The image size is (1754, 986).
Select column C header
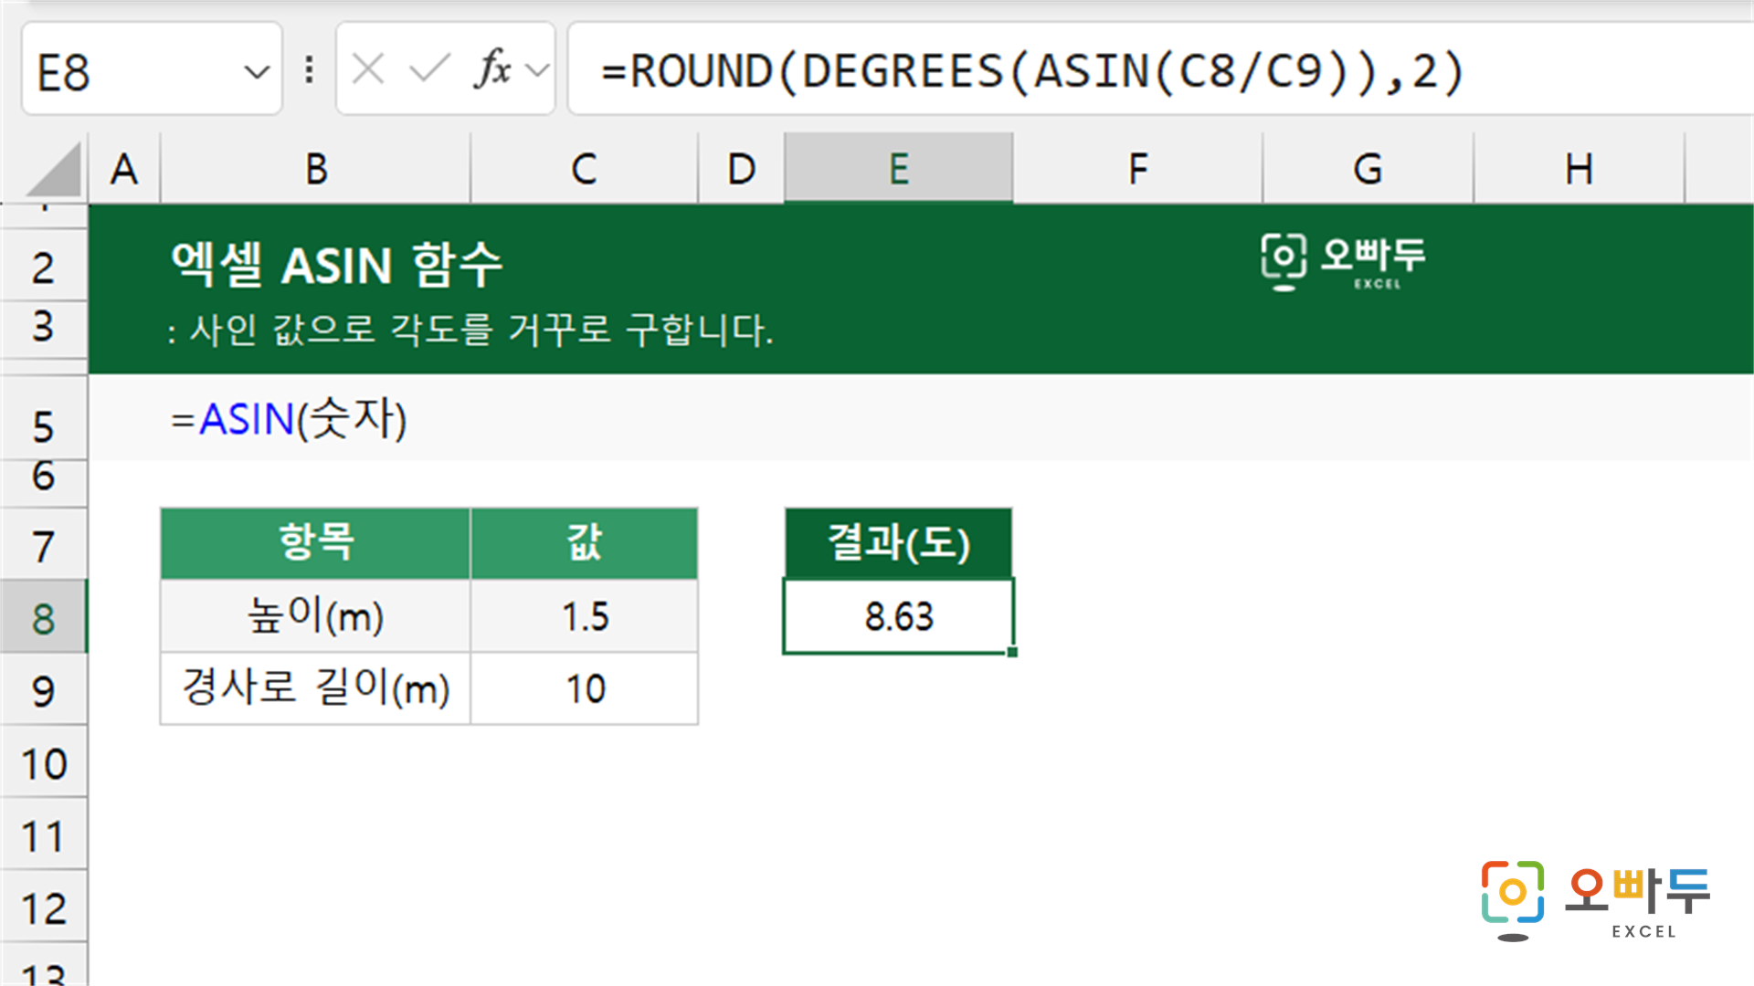pos(584,169)
